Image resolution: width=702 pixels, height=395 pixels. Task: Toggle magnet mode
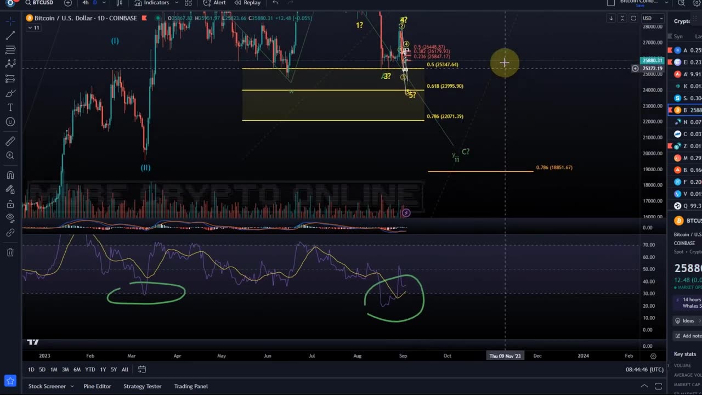coord(10,175)
